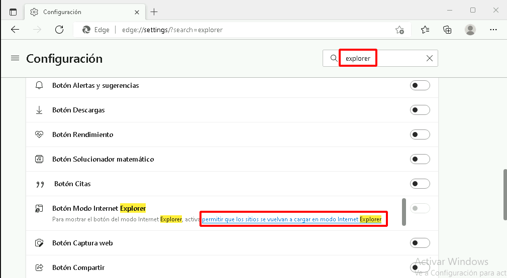Click the share arrow icon
This screenshot has height=278, width=507.
tap(39, 267)
